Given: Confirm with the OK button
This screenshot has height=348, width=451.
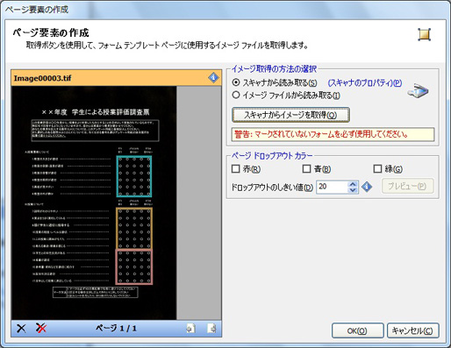Looking at the screenshot, I should (x=357, y=330).
